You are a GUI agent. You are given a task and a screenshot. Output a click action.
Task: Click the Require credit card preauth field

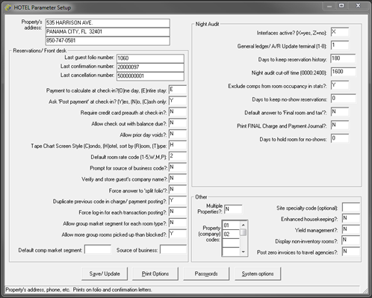pyautogui.click(x=178, y=112)
